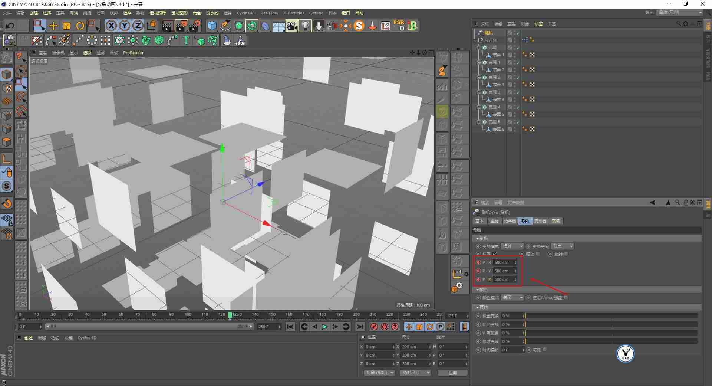The height and width of the screenshot is (386, 712).
Task: Toggle the 缩放 (scale) checkbox
Action: click(538, 254)
